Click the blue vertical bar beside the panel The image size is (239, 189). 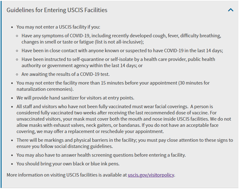[x=1, y=94]
